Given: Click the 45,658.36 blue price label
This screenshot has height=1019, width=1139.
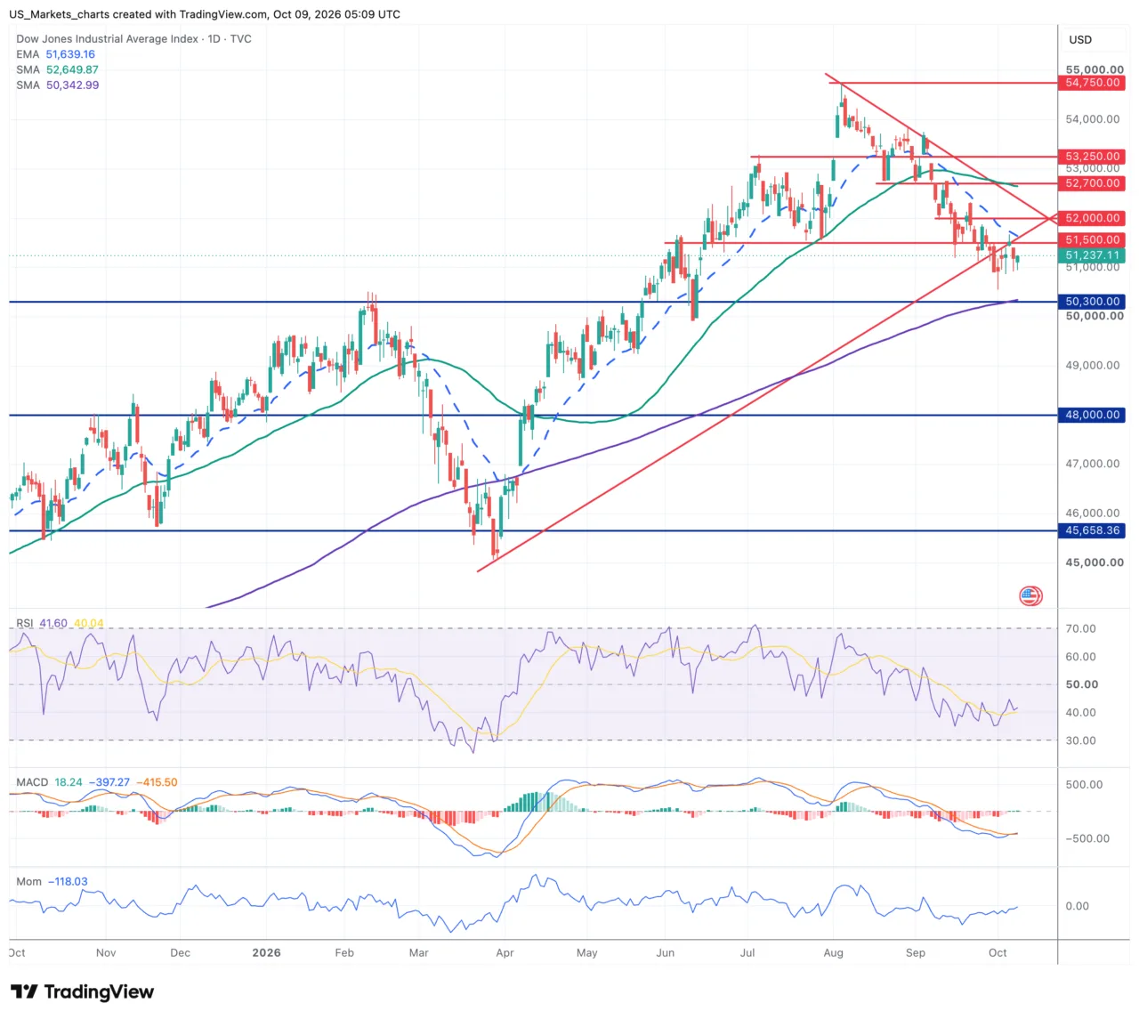Looking at the screenshot, I should tap(1092, 530).
